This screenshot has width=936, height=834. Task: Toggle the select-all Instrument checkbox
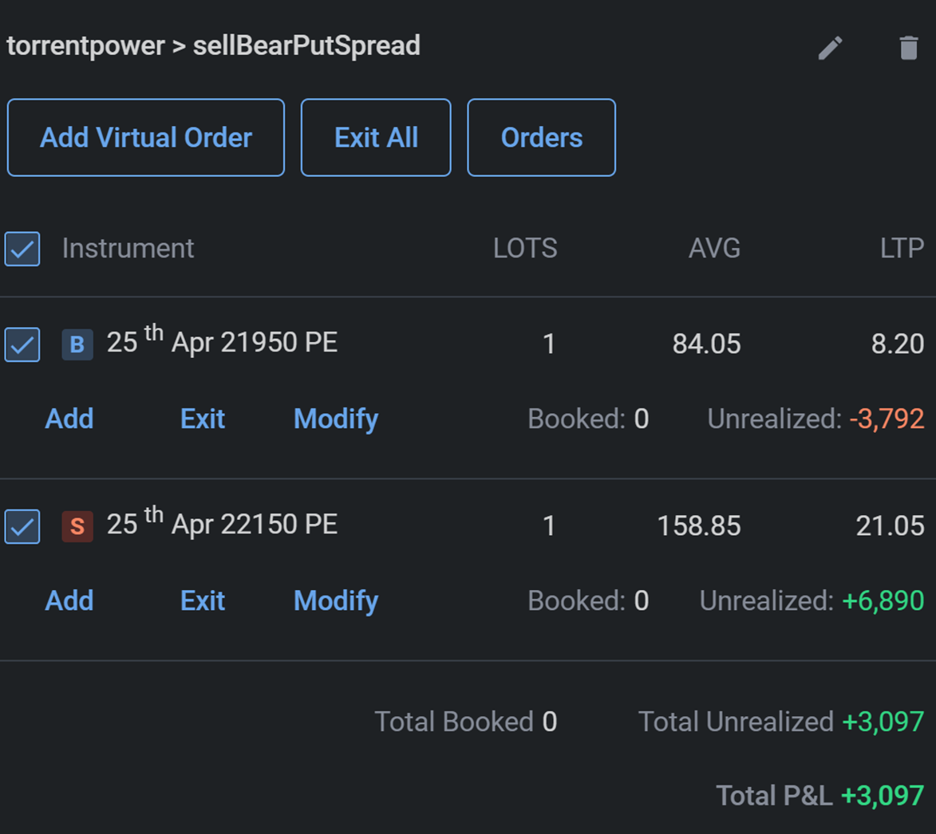(x=22, y=249)
